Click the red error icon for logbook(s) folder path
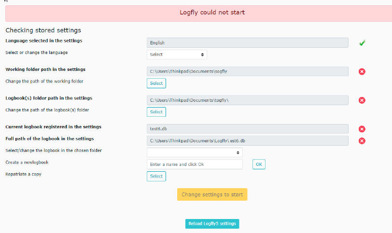 click(x=362, y=100)
